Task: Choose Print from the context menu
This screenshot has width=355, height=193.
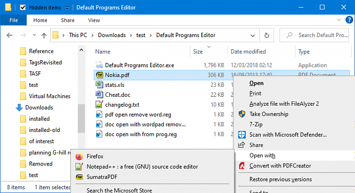Action: pyautogui.click(x=255, y=93)
